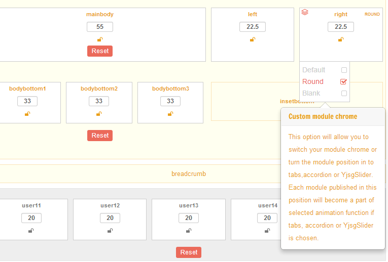Click the module chrome layers icon in right

[305, 12]
